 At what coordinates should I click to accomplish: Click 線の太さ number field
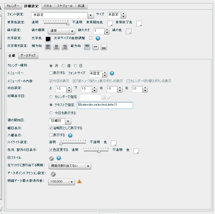[x=99, y=31]
